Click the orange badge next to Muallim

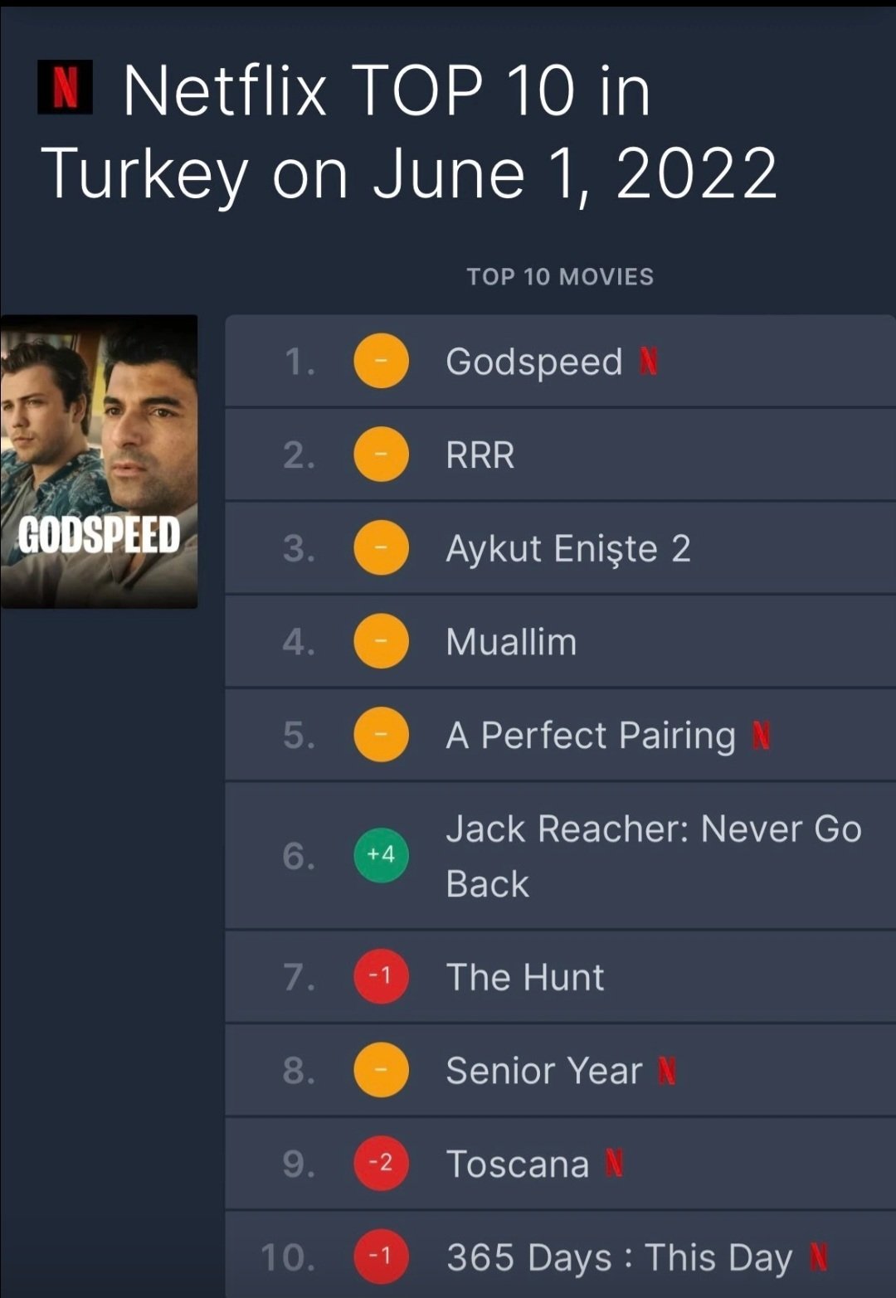point(381,642)
